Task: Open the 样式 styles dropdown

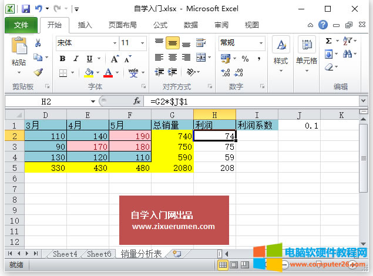Action: (281, 55)
